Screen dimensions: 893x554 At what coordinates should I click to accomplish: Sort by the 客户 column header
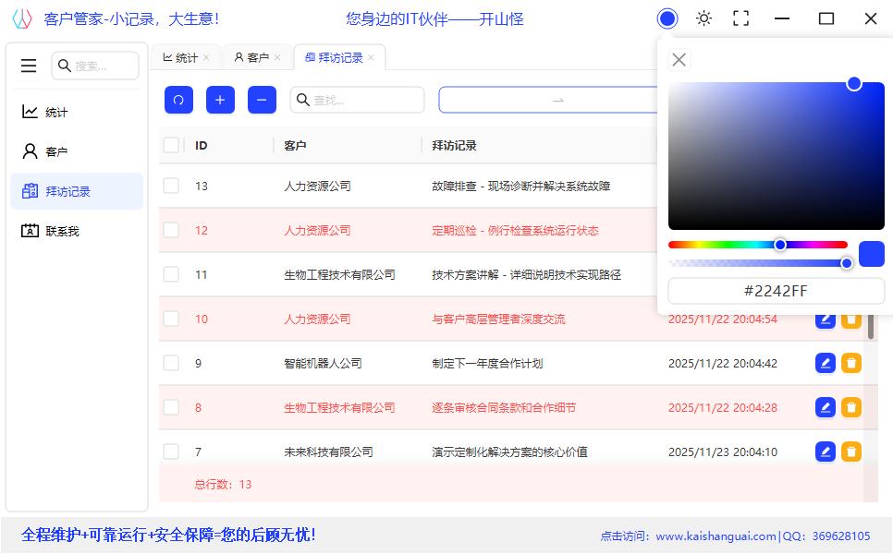[295, 146]
